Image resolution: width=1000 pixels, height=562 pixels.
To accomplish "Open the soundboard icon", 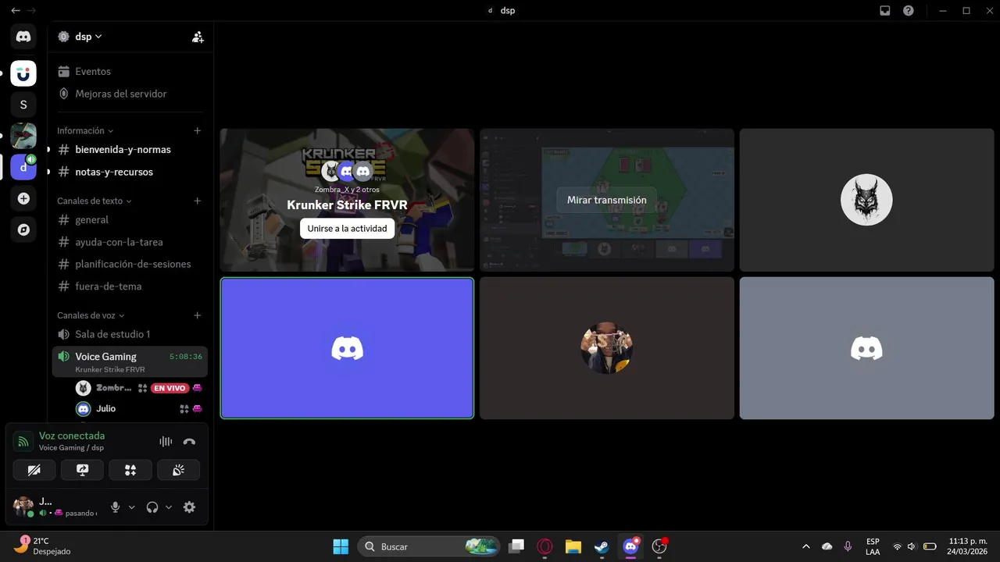I will point(178,470).
